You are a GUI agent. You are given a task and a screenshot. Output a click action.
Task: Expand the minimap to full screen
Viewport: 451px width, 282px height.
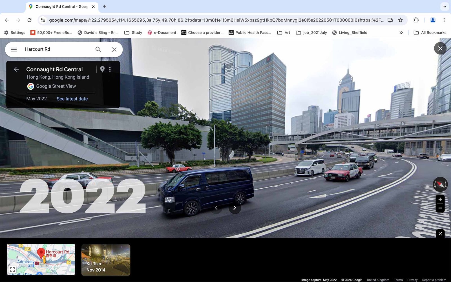[12, 269]
